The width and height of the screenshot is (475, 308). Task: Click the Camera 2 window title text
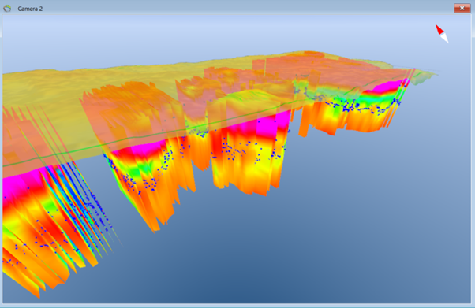click(x=30, y=9)
